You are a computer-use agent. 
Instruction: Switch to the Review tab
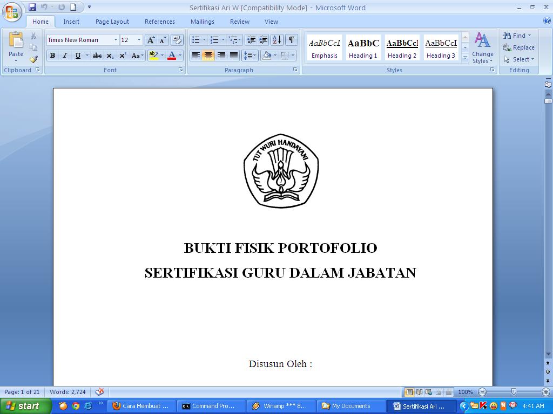point(240,22)
